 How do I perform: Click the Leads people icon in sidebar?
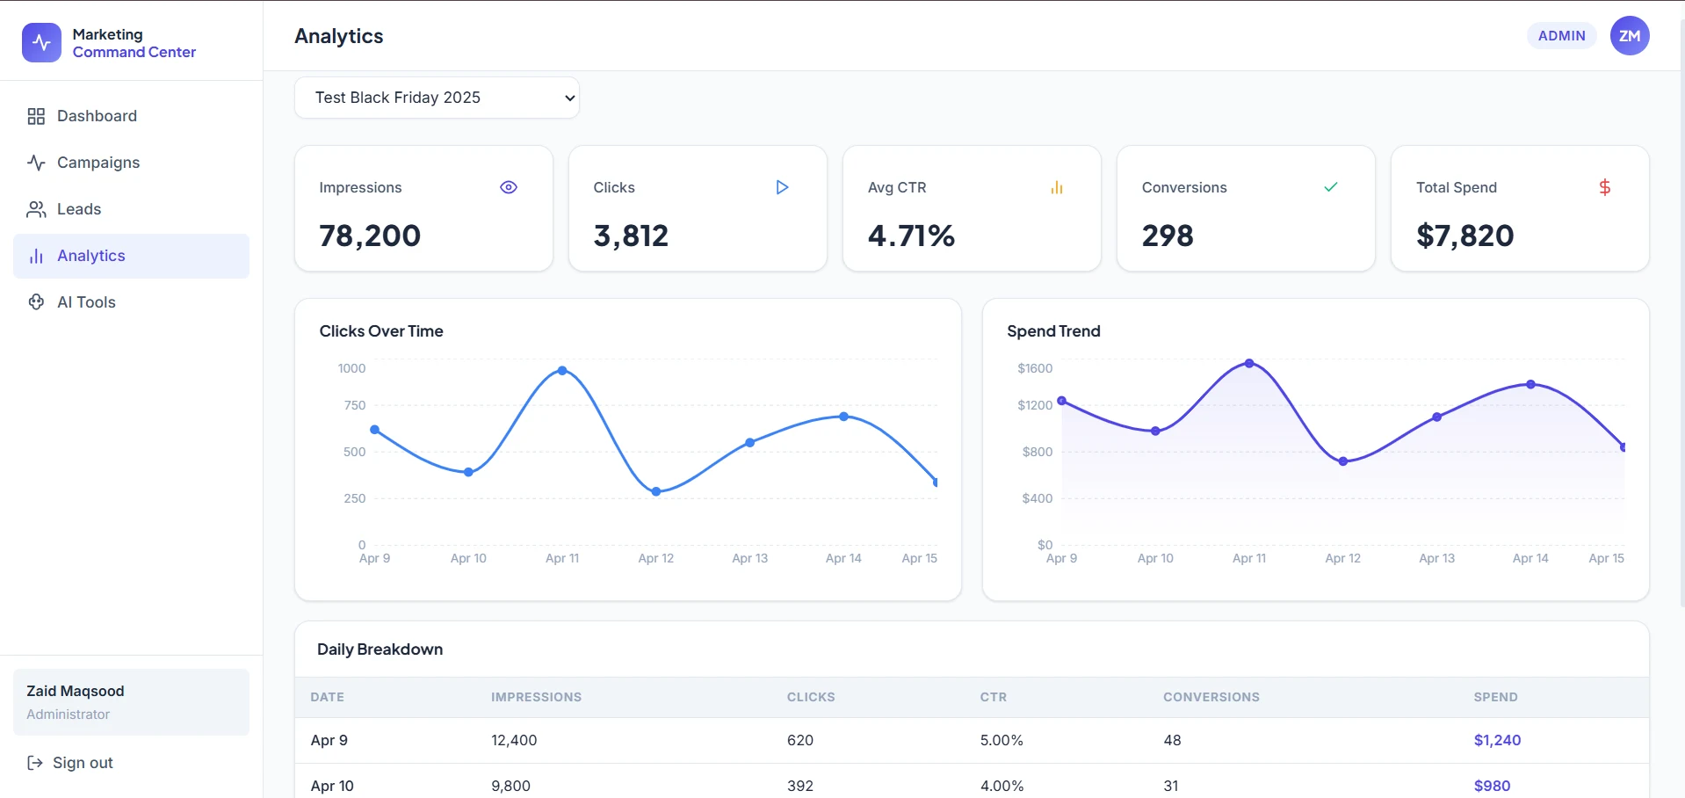[36, 209]
